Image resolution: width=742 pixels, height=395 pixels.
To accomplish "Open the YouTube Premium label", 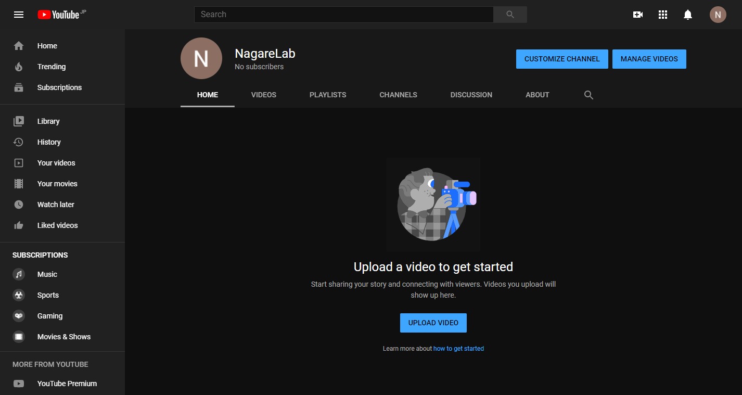I will tap(67, 384).
